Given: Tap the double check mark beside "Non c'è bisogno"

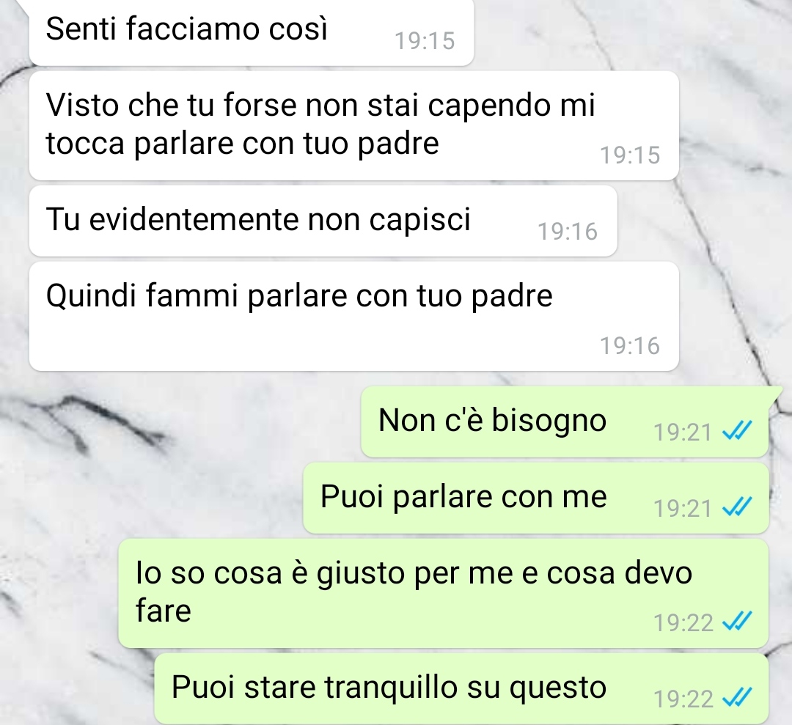Looking at the screenshot, I should (737, 431).
